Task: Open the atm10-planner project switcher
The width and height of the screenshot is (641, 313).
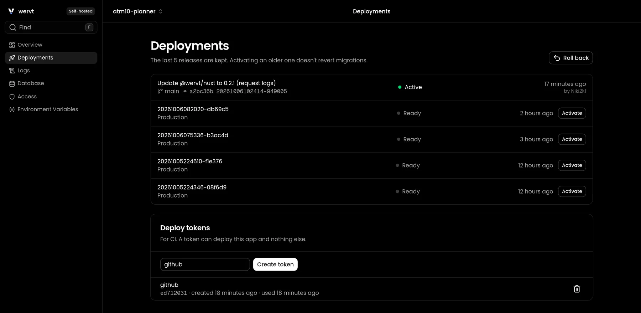Action: [x=138, y=11]
